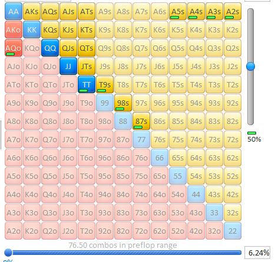
Task: Add 76s to the range
Action: [160, 139]
